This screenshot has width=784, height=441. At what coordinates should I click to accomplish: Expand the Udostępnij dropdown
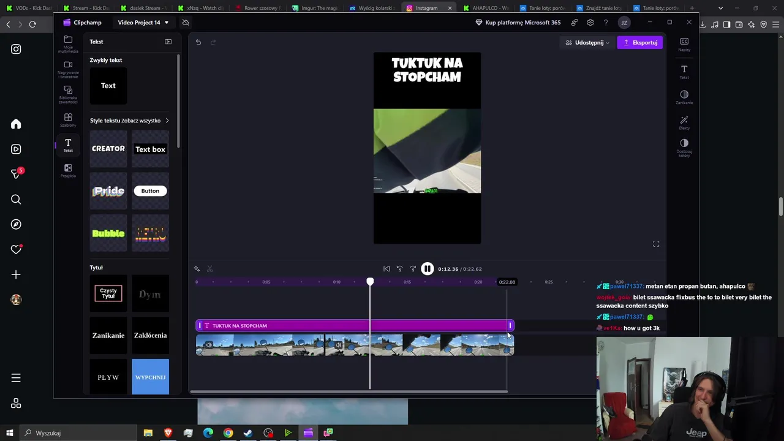coord(588,42)
